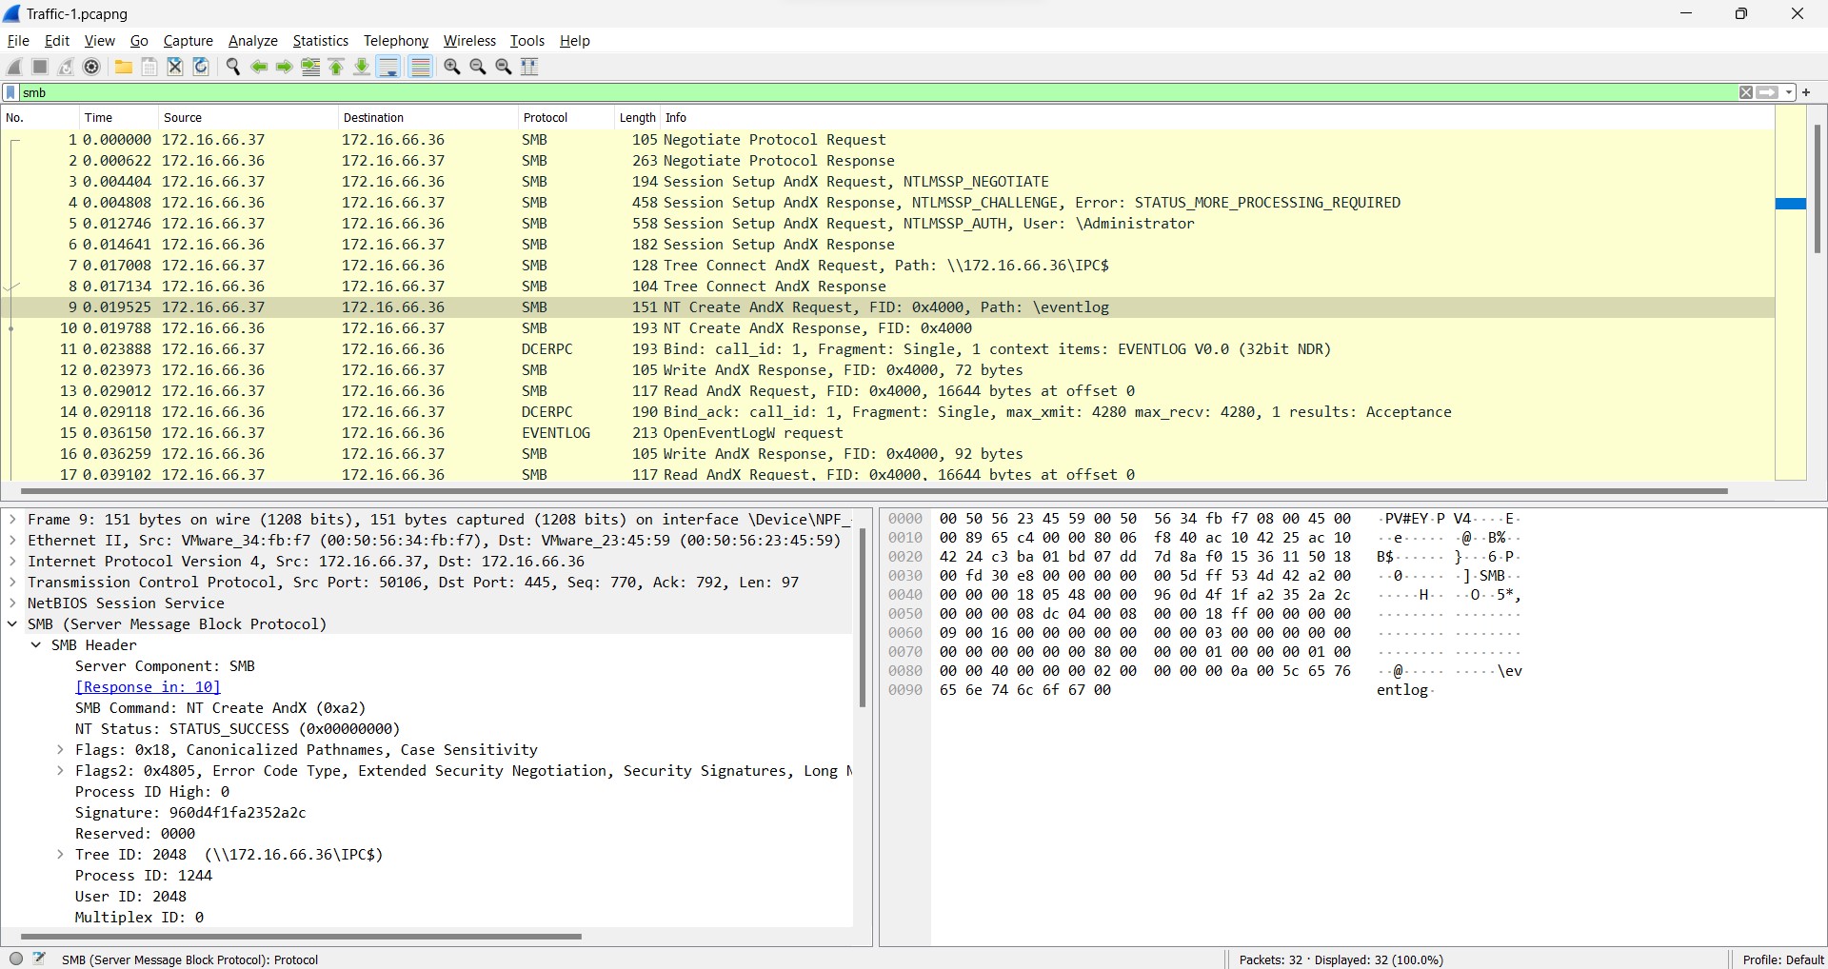1828x969 pixels.
Task: Collapse the SMB Header section
Action: coord(36,645)
